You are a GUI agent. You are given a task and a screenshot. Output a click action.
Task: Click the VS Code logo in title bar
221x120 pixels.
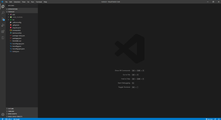click(x=2, y=2)
